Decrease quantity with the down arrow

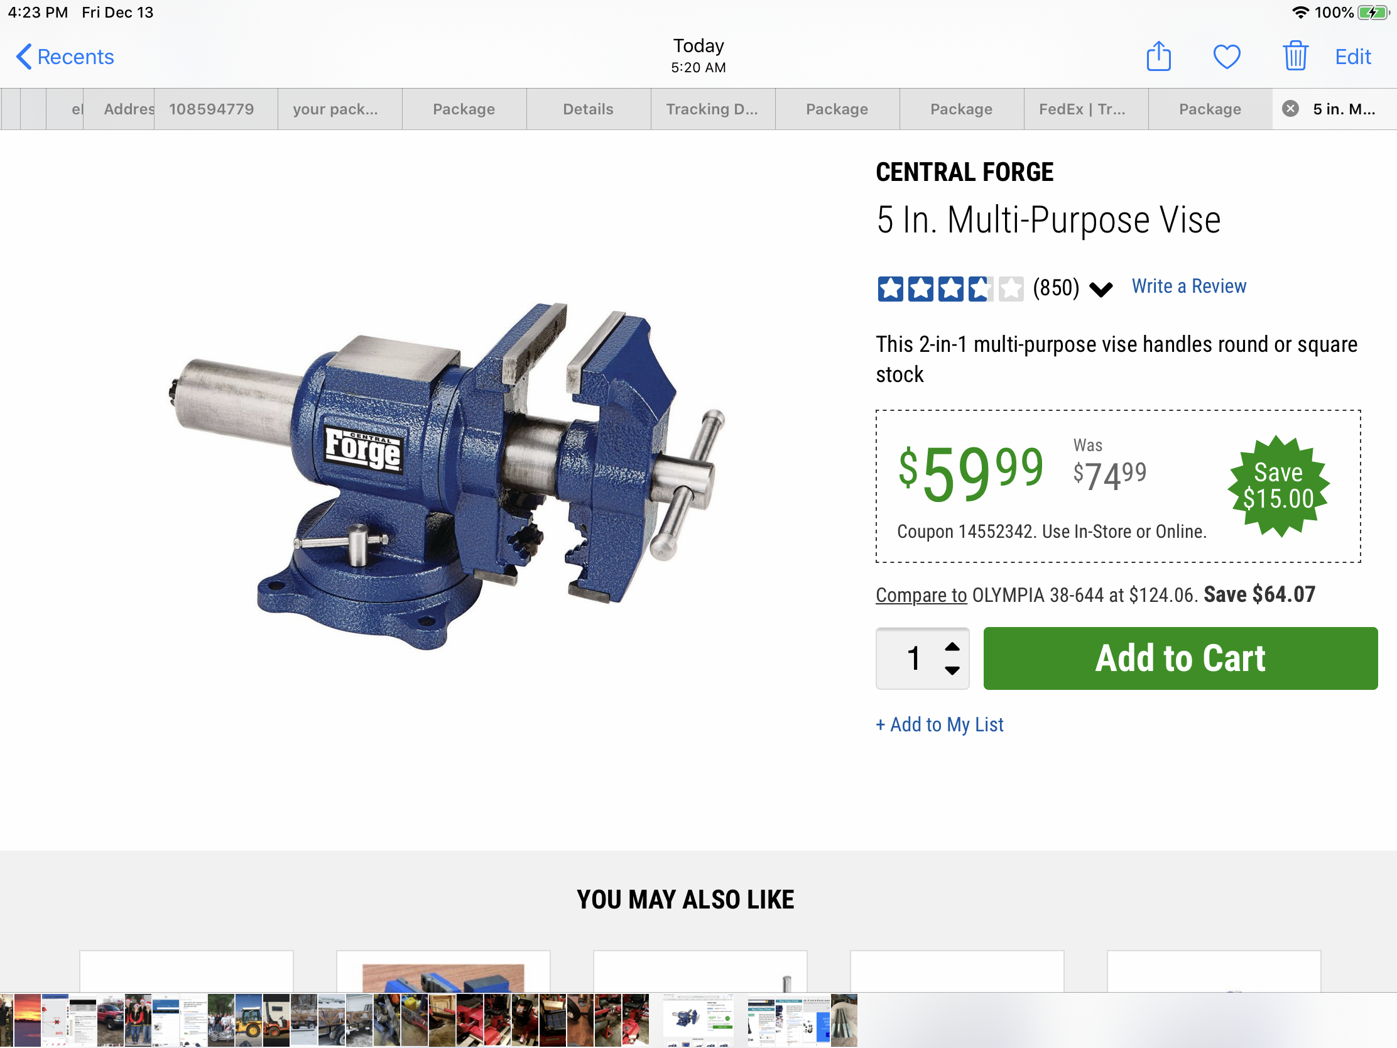coord(952,670)
